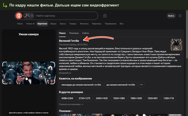Switch to the 'Похожие' results tab
The width and height of the screenshot is (188, 116).
click(74, 33)
